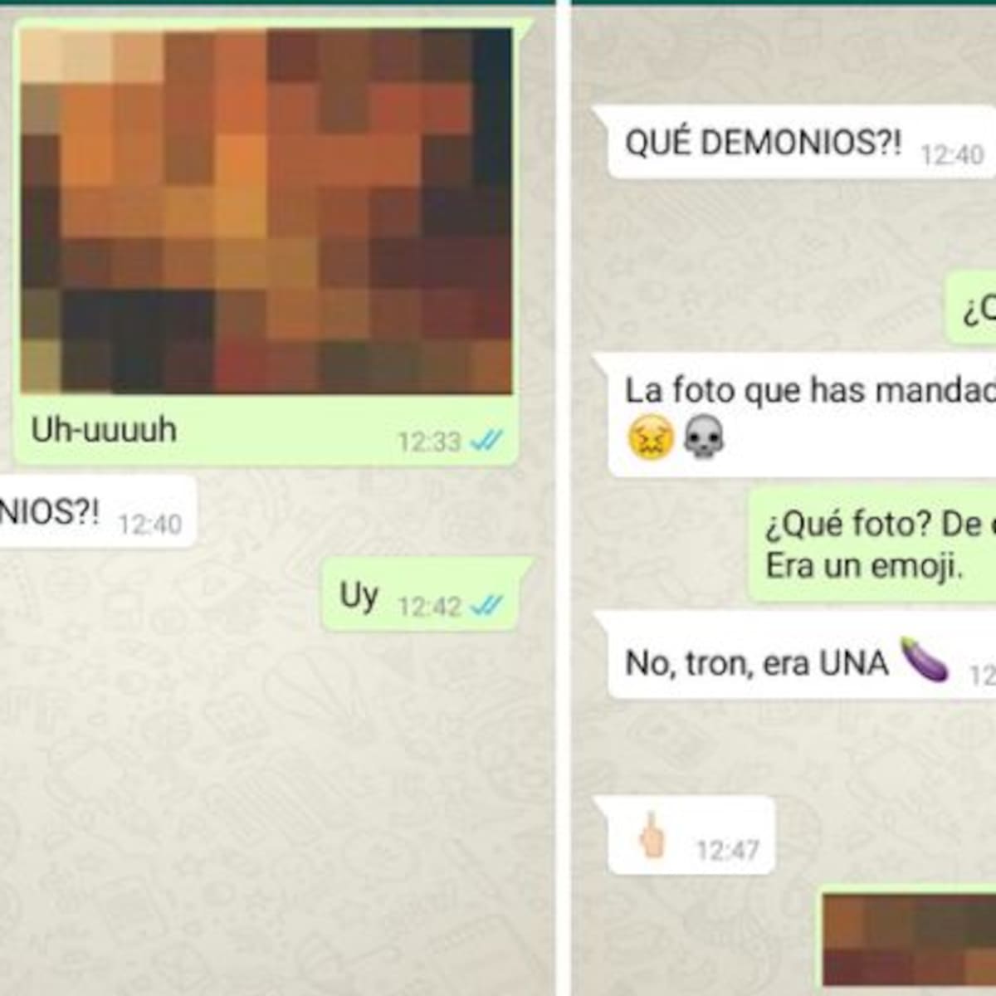996x996 pixels.
Task: Open the pixelated photo at bottom right
Action: (909, 941)
